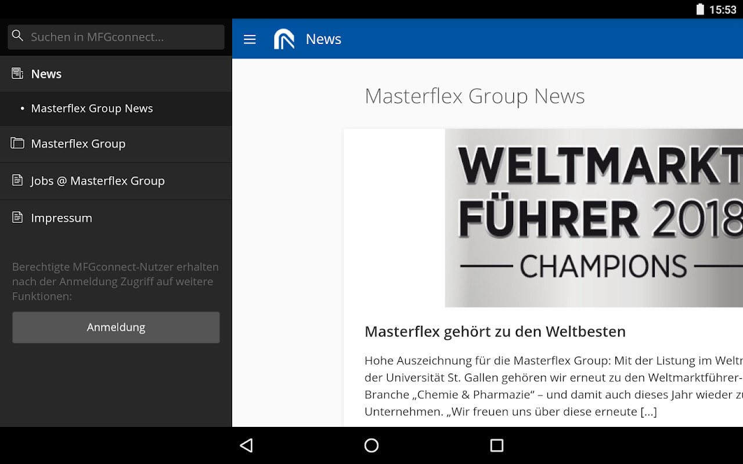The height and width of the screenshot is (464, 743).
Task: Open the Masterflex Group menu entry
Action: point(116,144)
